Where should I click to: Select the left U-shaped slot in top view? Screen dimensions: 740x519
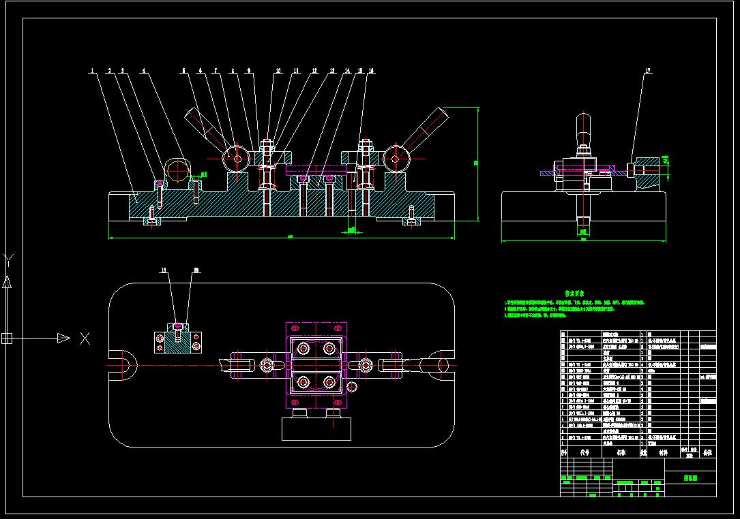[123, 365]
